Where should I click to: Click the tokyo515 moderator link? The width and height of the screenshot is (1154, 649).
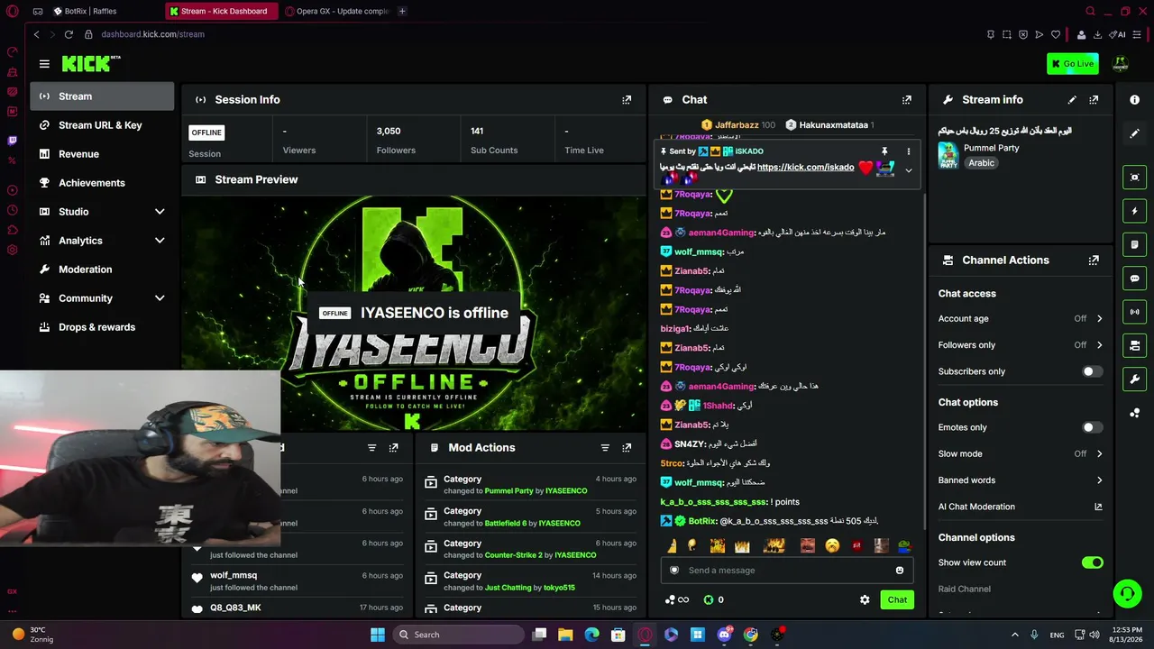point(559,588)
